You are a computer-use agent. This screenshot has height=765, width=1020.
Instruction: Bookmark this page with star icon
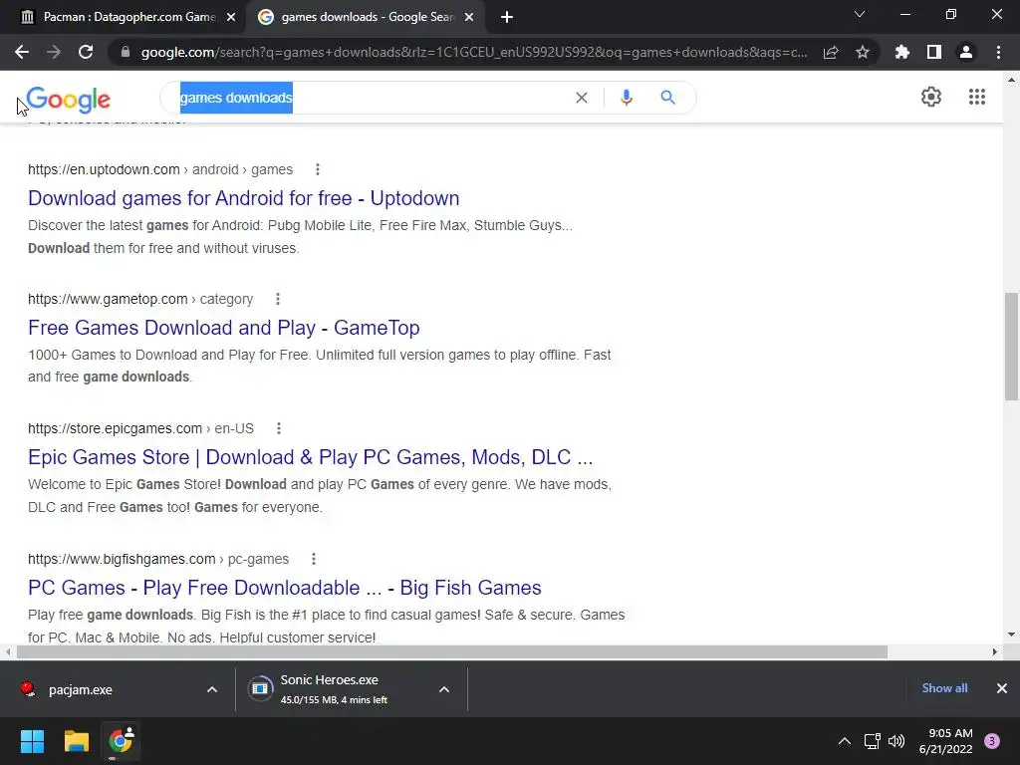pyautogui.click(x=863, y=52)
